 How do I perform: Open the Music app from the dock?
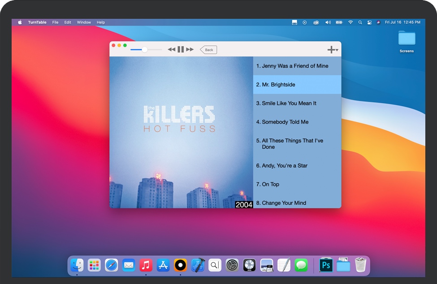point(146,265)
